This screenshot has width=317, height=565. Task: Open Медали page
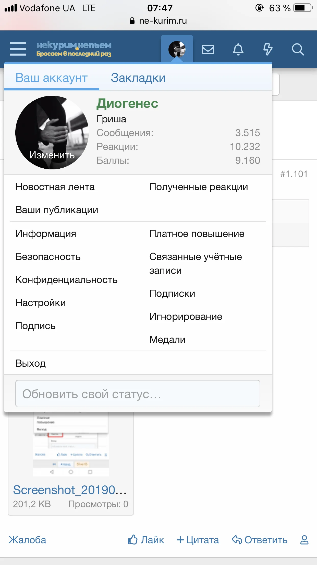click(167, 340)
